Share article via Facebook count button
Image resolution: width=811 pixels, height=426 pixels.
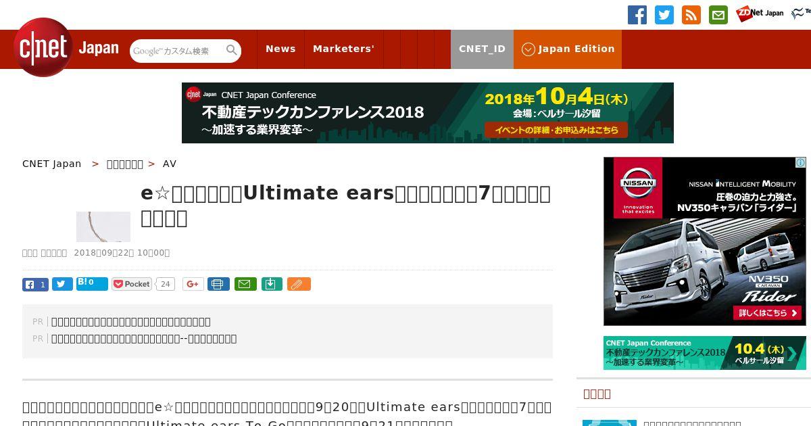tap(35, 285)
